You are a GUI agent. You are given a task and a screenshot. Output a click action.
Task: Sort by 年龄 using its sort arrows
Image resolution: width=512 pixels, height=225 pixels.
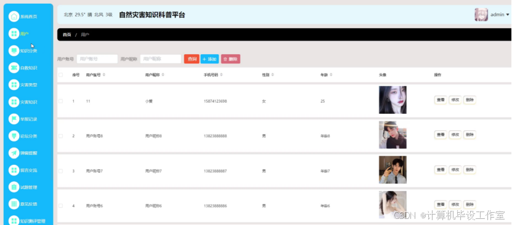[331, 75]
